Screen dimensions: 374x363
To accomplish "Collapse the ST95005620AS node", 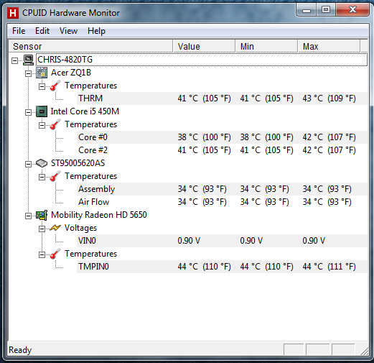I will coord(28,164).
